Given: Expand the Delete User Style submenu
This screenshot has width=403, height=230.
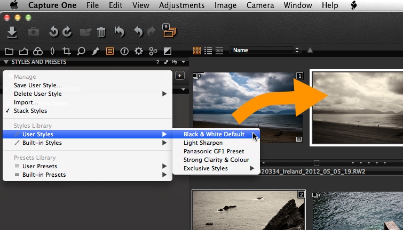Looking at the screenshot, I should (164, 94).
